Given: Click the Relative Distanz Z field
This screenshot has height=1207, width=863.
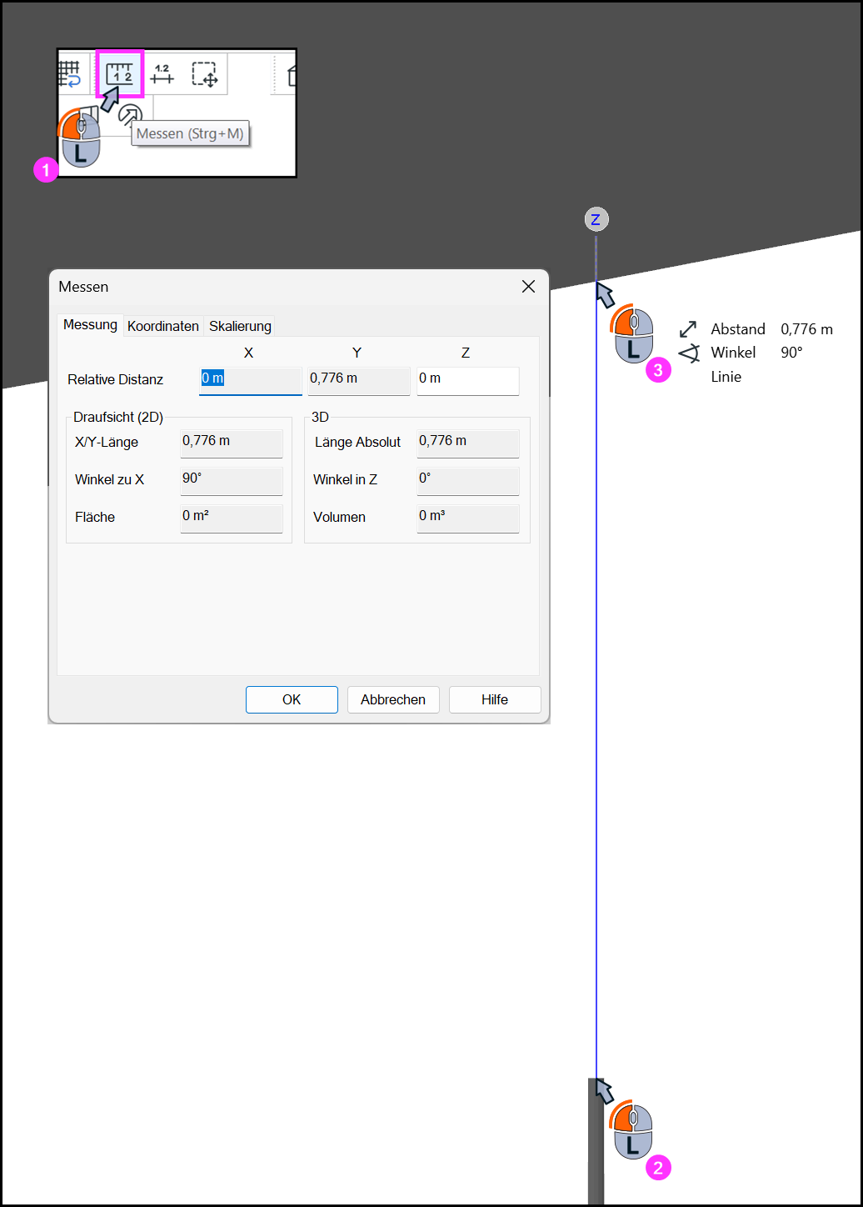Looking at the screenshot, I should (468, 380).
